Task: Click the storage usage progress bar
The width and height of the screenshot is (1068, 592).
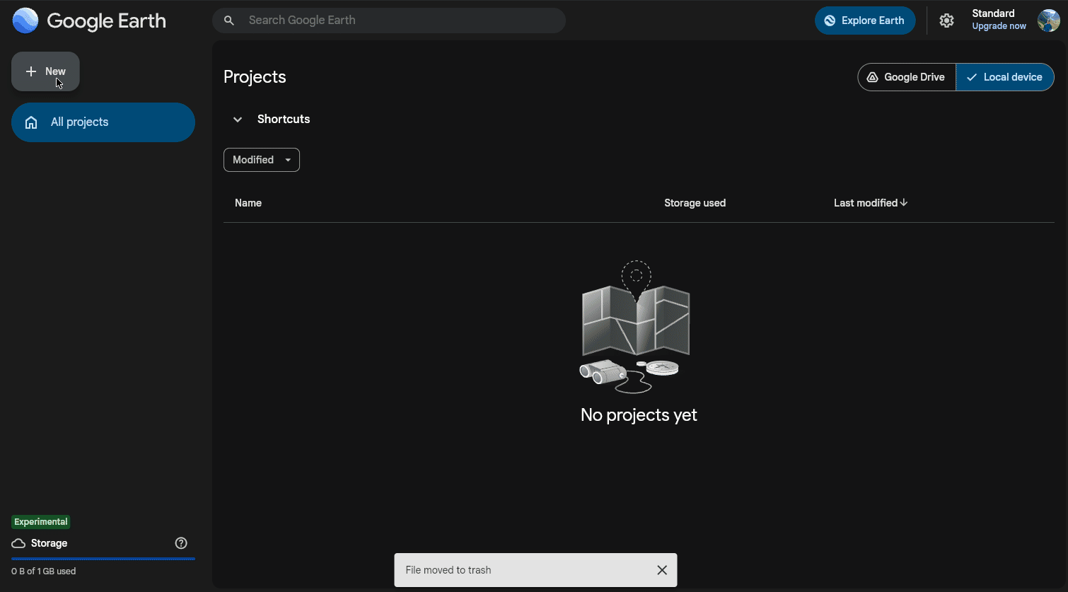Action: click(x=103, y=559)
